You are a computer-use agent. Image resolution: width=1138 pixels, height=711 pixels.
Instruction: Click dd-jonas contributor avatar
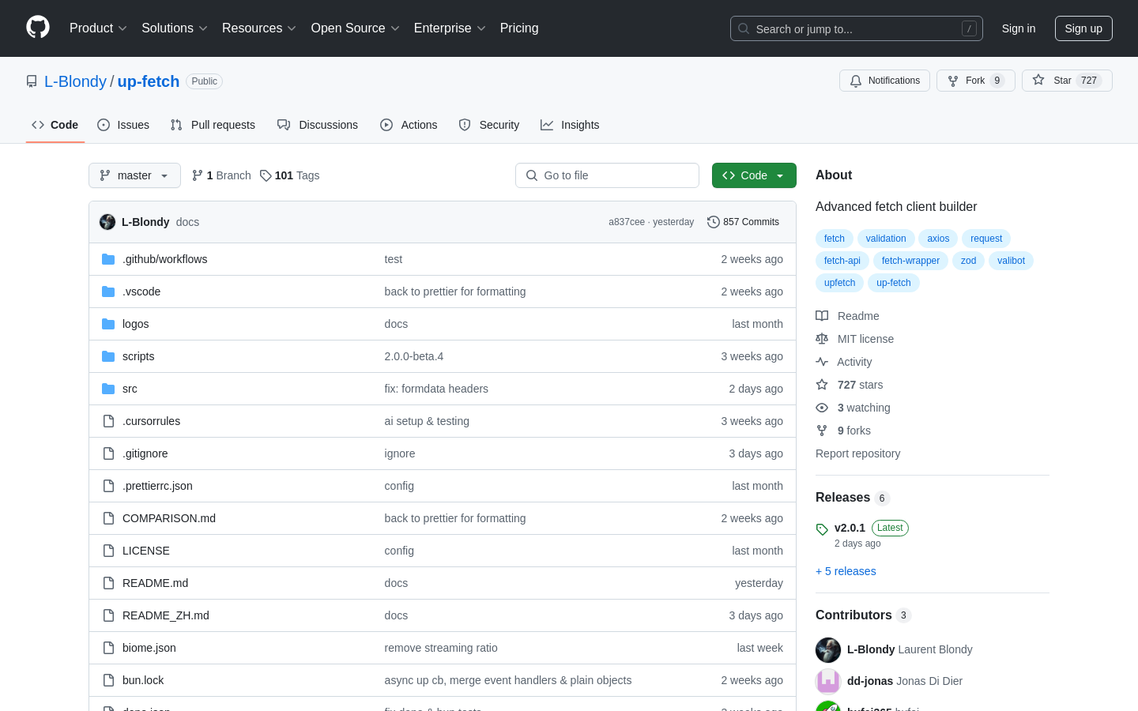[828, 681]
